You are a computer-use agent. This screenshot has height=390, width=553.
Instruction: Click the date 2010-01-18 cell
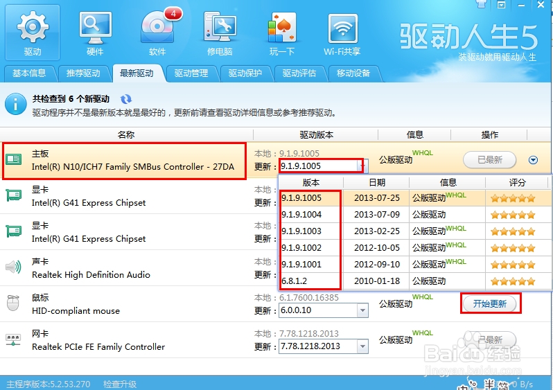pos(377,281)
